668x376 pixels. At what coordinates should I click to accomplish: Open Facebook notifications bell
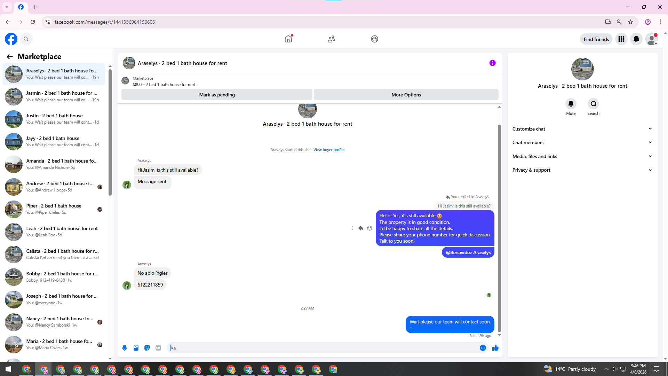coord(636,39)
